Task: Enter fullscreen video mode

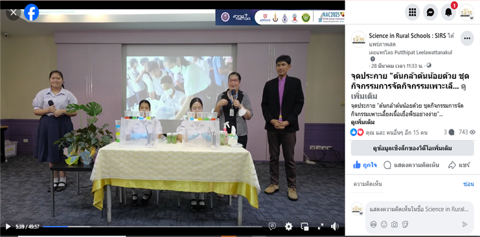Action: coord(321,226)
